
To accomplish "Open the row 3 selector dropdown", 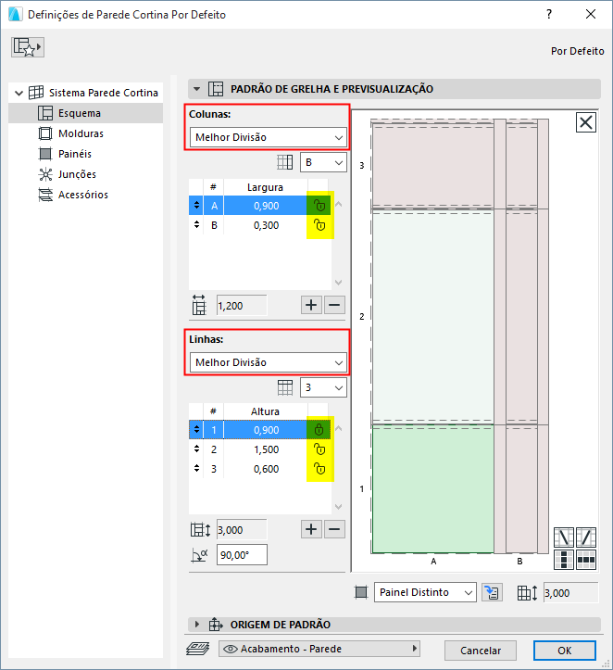I will click(x=323, y=387).
